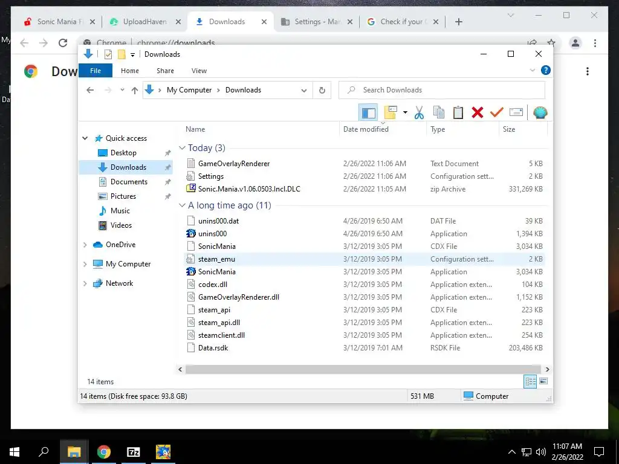Click the blue Help question mark icon
Viewport: 619px width, 464px height.
click(546, 70)
